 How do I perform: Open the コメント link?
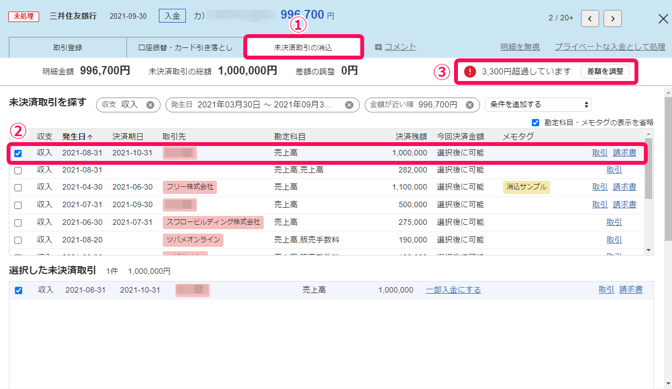[400, 47]
